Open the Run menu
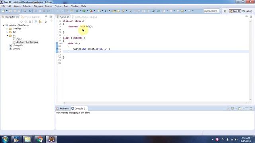This screenshot has width=255, height=143. 66,6
